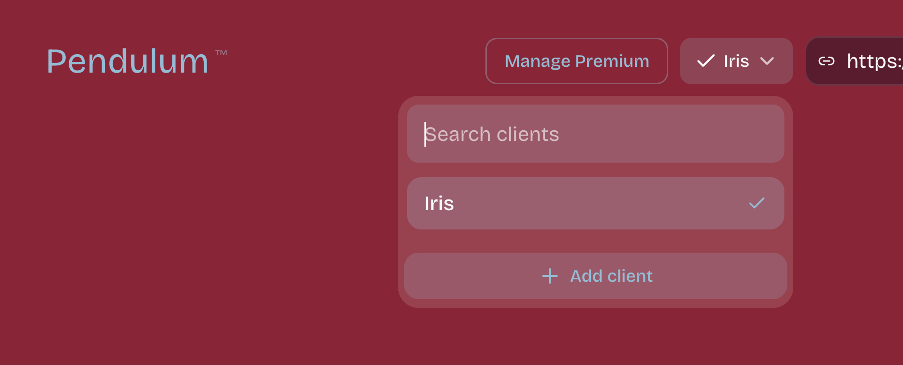Click the plus icon beside Add client

point(550,276)
